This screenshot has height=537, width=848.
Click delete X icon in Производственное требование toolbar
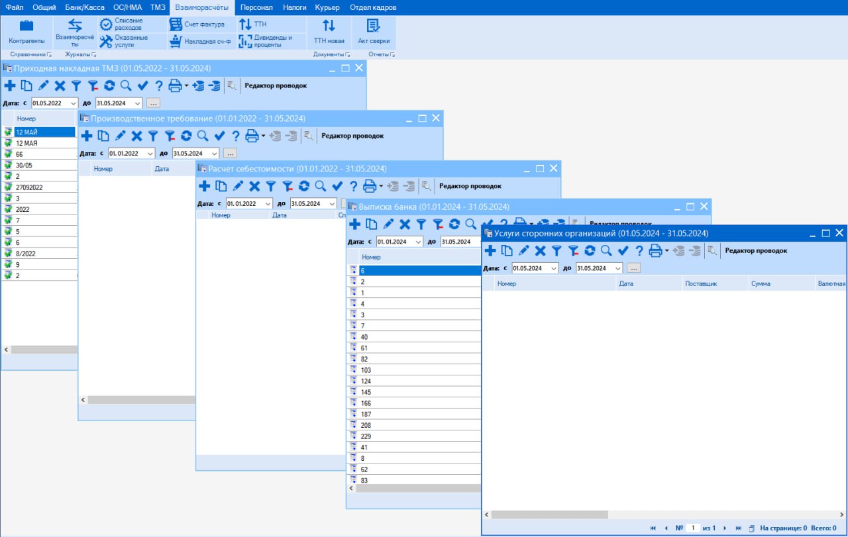click(x=136, y=136)
